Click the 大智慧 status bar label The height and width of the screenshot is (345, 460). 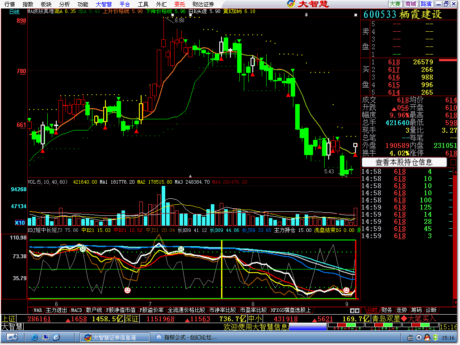coord(13,327)
